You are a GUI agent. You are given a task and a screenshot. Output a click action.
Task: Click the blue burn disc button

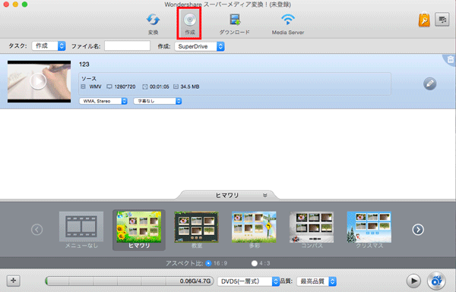click(x=436, y=281)
